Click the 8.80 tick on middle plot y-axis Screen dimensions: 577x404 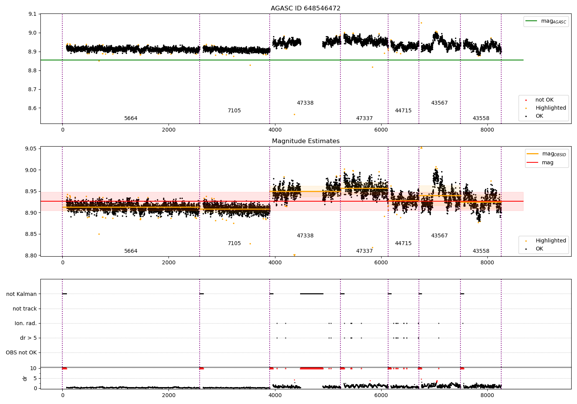tap(31, 255)
